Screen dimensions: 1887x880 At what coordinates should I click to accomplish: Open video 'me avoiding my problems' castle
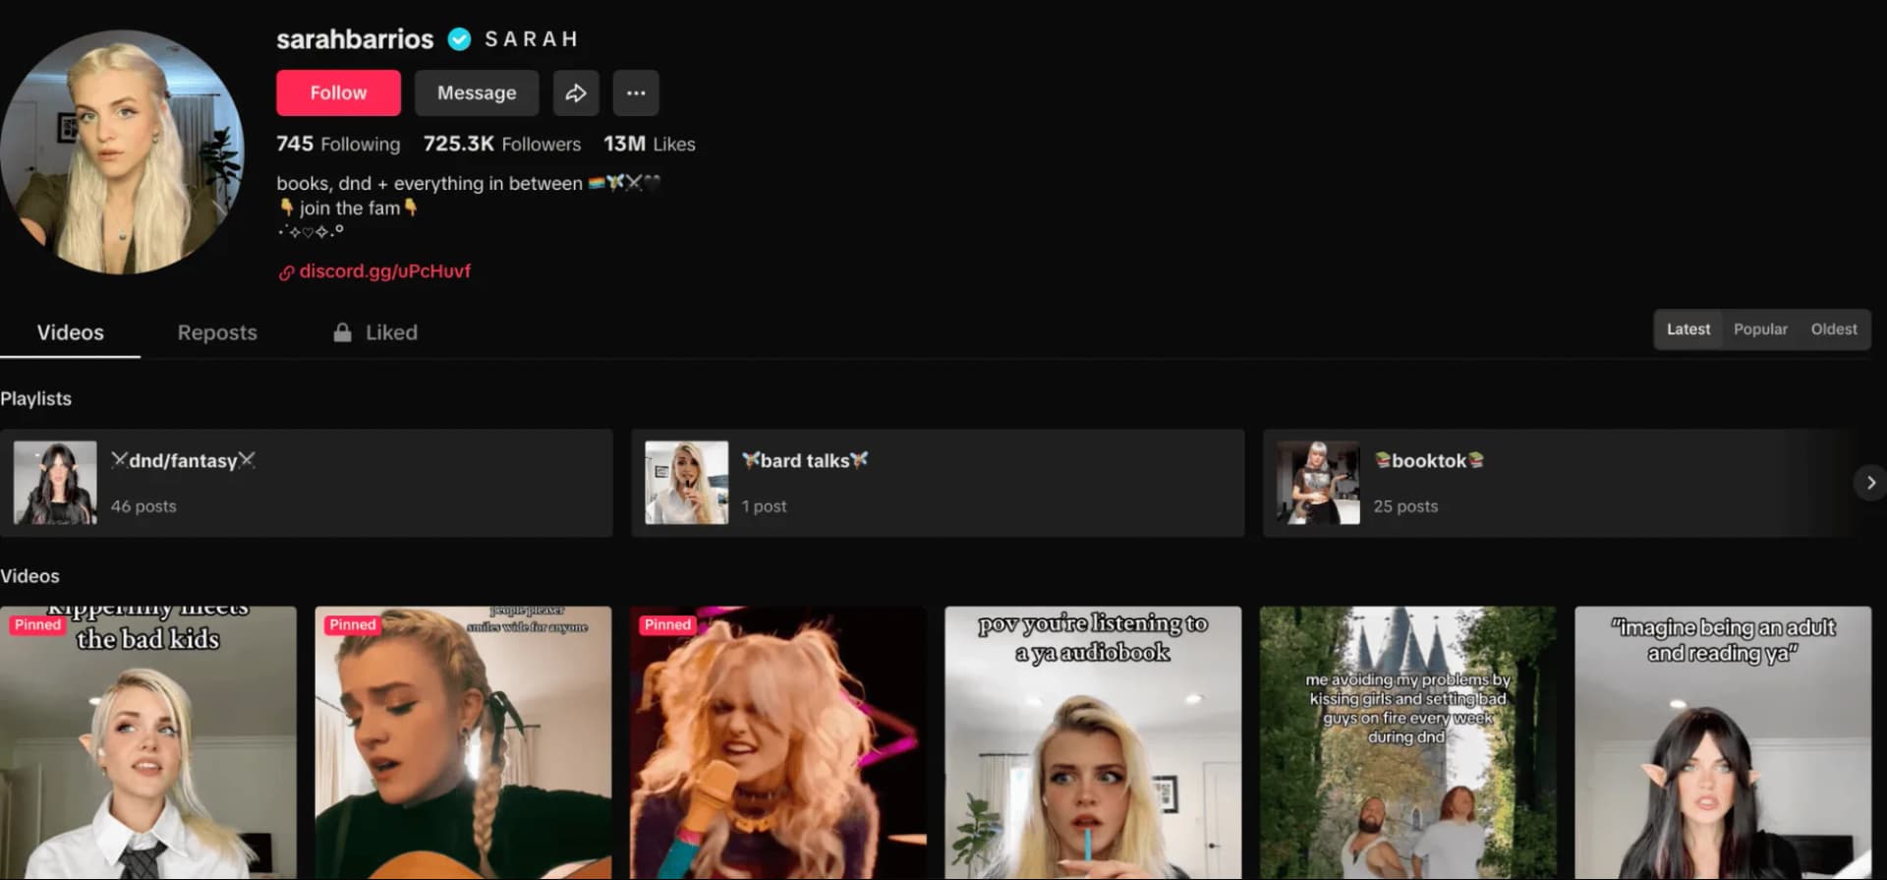click(x=1408, y=743)
